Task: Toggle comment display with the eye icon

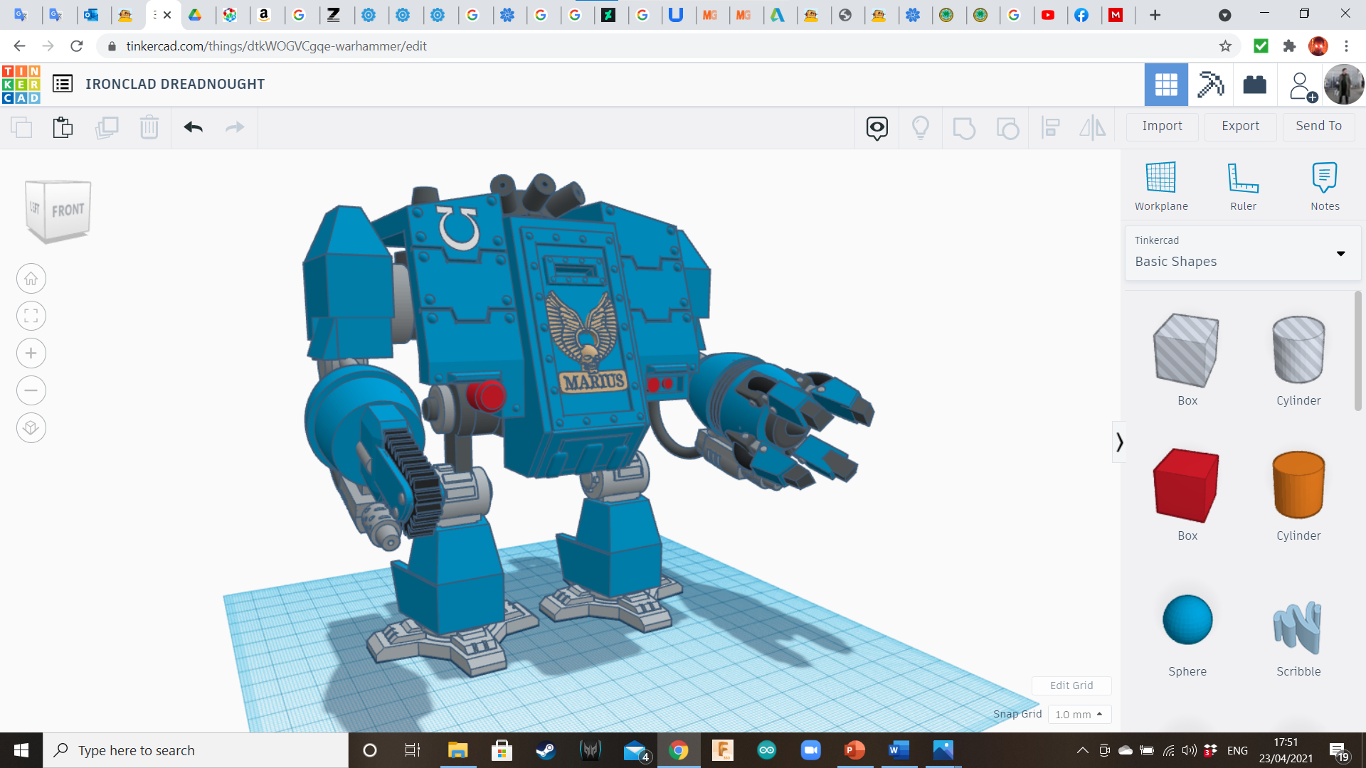Action: click(x=876, y=127)
